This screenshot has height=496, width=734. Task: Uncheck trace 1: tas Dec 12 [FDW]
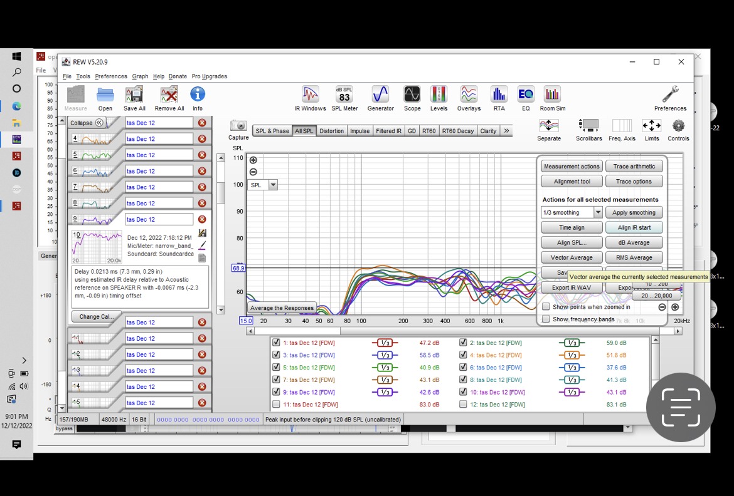(276, 343)
